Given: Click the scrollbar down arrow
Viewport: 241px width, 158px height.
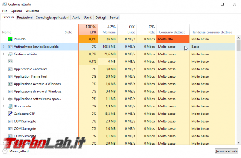Looking at the screenshot, I should (x=238, y=142).
